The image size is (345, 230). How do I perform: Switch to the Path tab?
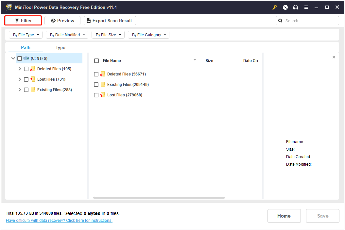(26, 47)
